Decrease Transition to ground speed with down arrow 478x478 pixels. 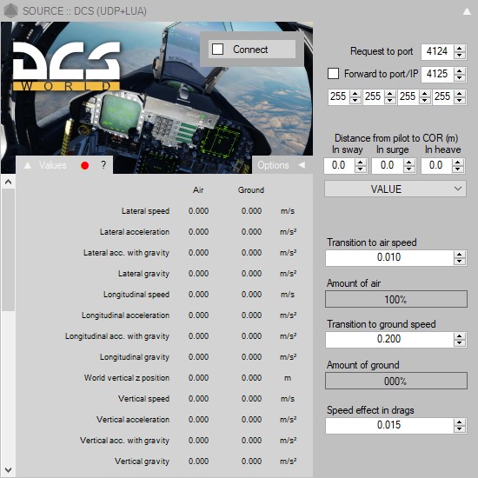[x=460, y=343]
